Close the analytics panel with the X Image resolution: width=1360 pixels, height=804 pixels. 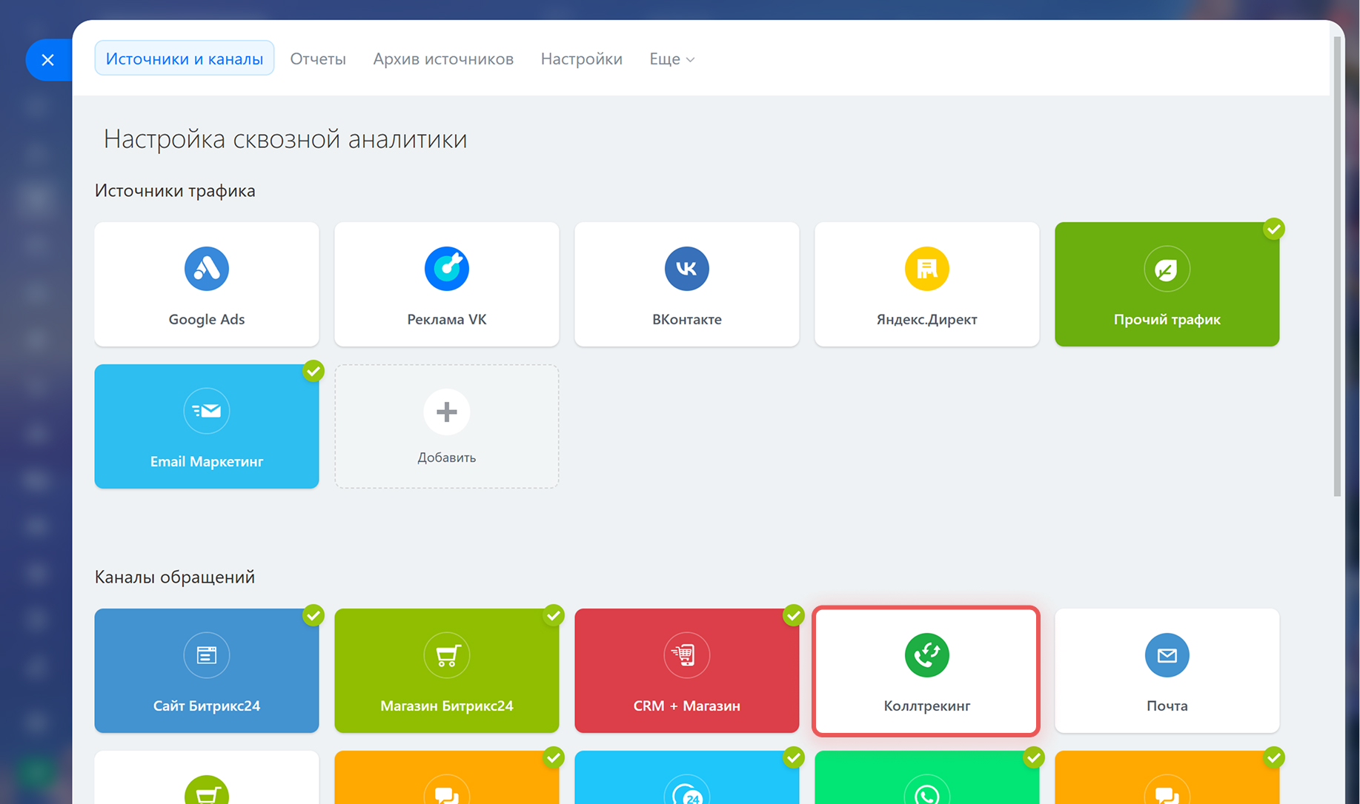click(x=48, y=60)
